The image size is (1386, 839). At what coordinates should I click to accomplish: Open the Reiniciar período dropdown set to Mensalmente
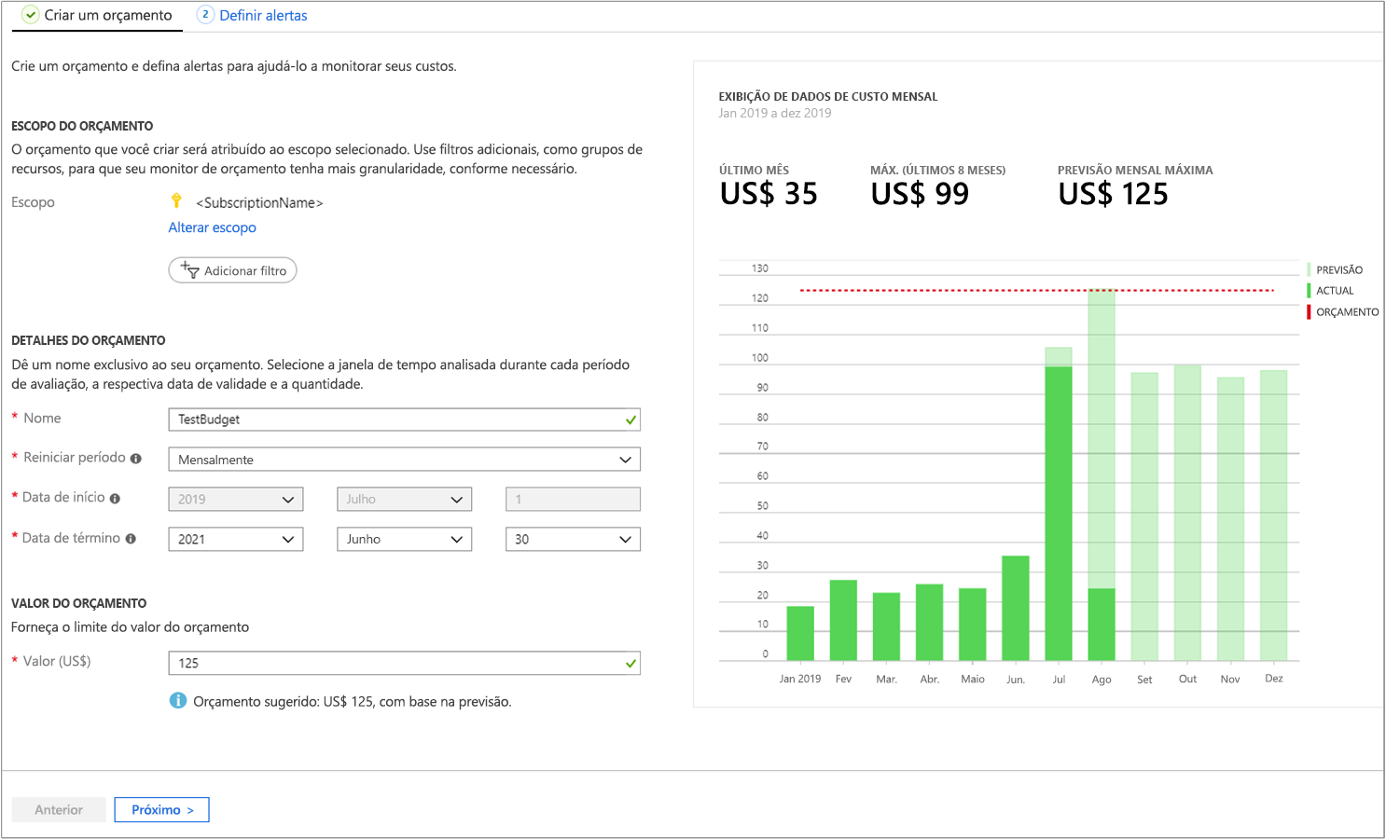pos(404,460)
